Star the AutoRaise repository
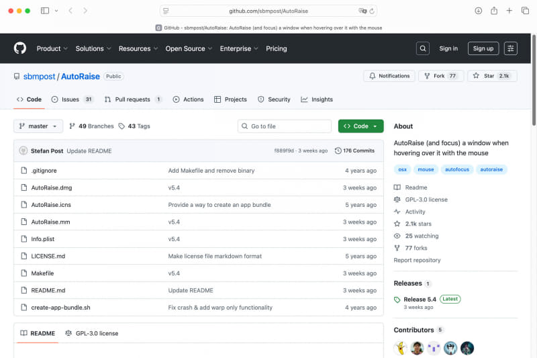 492,76
